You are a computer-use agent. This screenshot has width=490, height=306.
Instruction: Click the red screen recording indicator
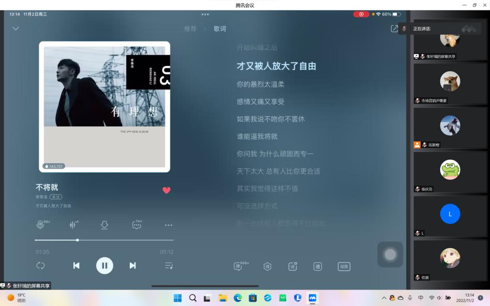pos(361,14)
